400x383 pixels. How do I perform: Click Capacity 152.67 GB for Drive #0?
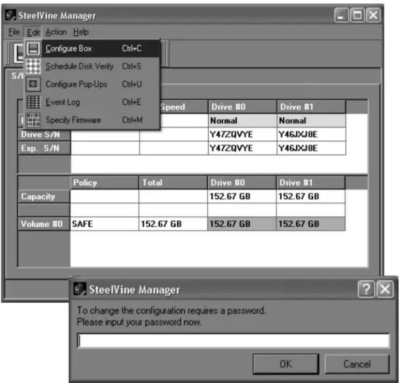pyautogui.click(x=242, y=196)
